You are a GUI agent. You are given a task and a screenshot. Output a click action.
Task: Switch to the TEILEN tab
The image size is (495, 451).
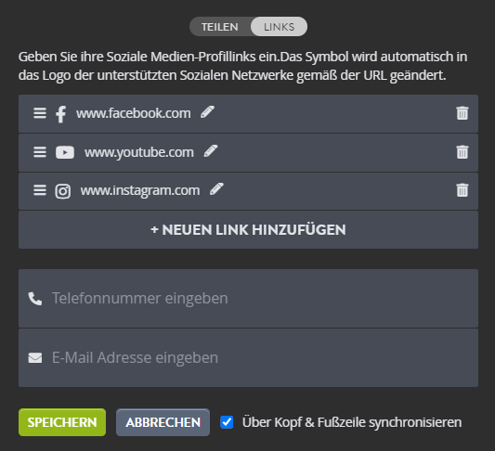pos(220,27)
